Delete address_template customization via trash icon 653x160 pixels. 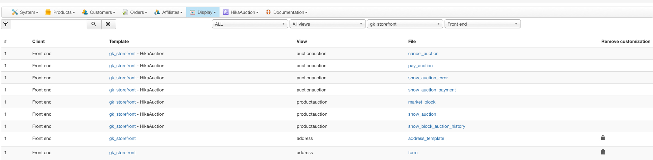(x=603, y=138)
